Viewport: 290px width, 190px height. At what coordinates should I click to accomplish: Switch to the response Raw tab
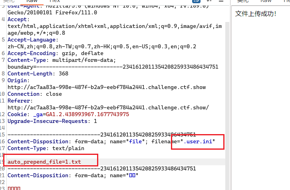pos(266,1)
